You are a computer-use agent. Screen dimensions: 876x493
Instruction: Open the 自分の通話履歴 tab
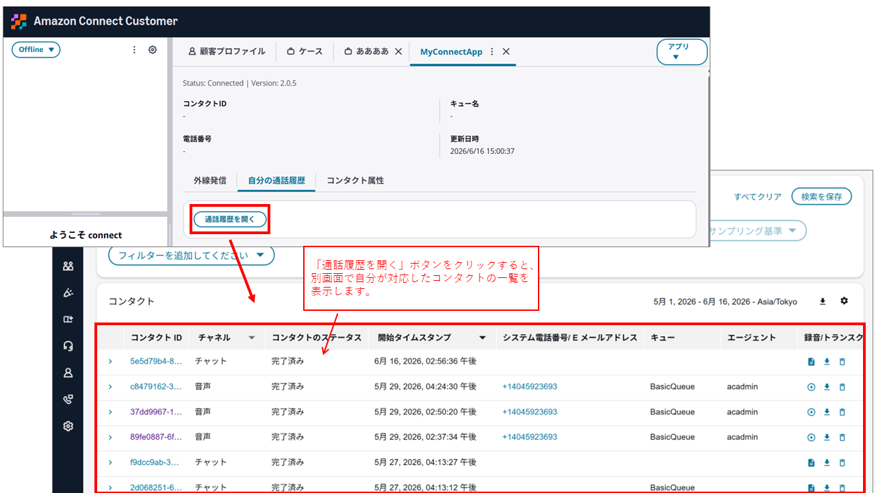point(276,181)
